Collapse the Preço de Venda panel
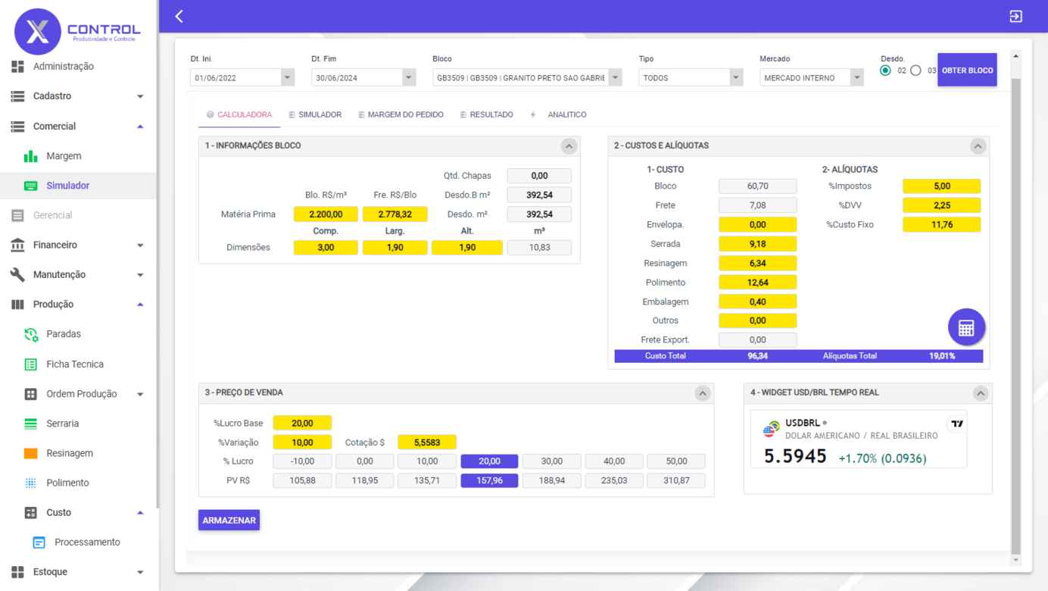 point(702,393)
